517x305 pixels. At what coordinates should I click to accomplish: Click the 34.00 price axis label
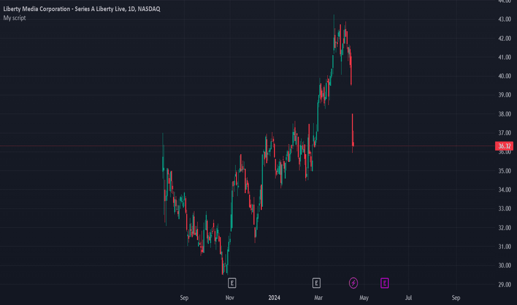tap(504, 190)
